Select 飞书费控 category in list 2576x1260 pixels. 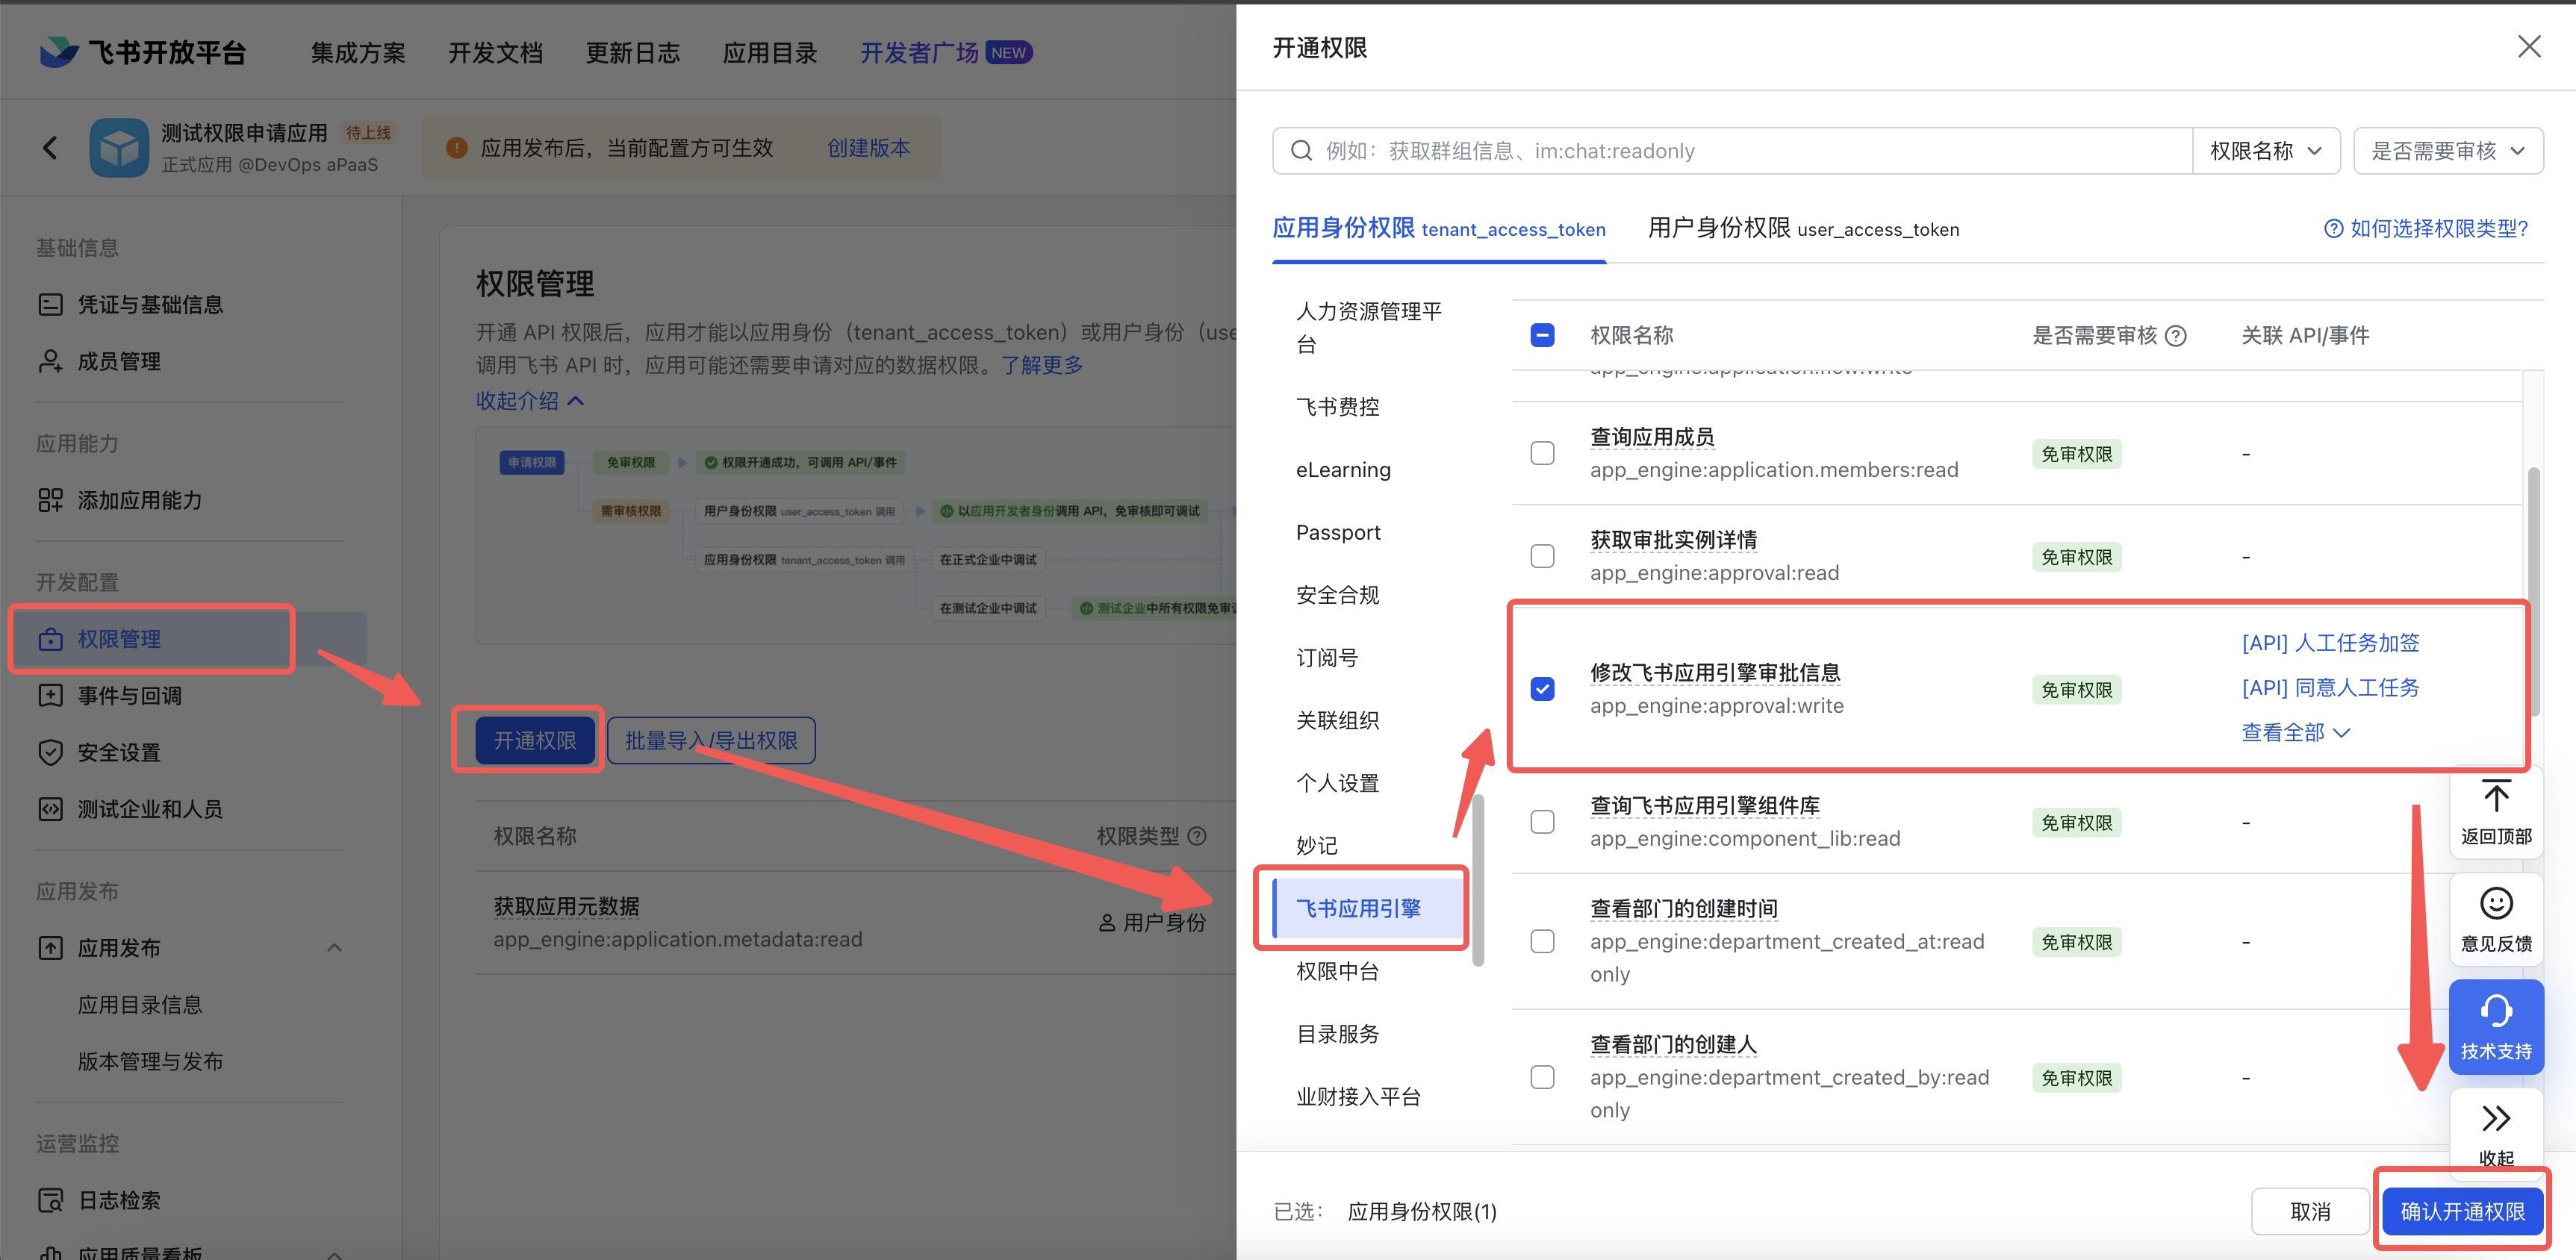[1337, 407]
